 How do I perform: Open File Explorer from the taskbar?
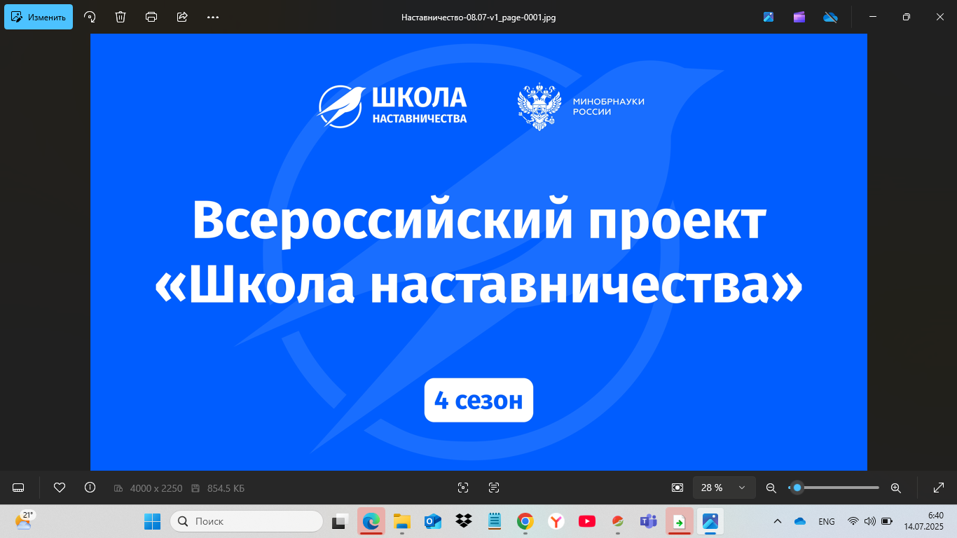click(401, 521)
